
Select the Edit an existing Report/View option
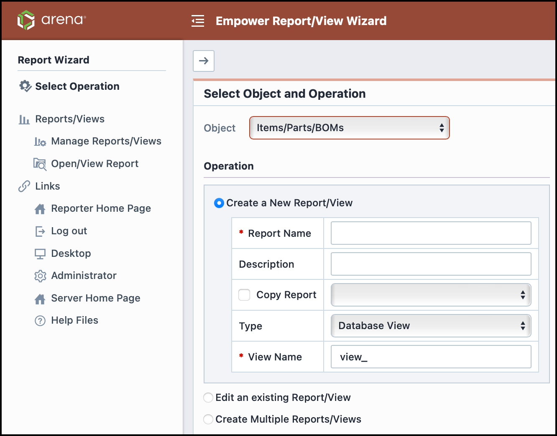point(208,398)
